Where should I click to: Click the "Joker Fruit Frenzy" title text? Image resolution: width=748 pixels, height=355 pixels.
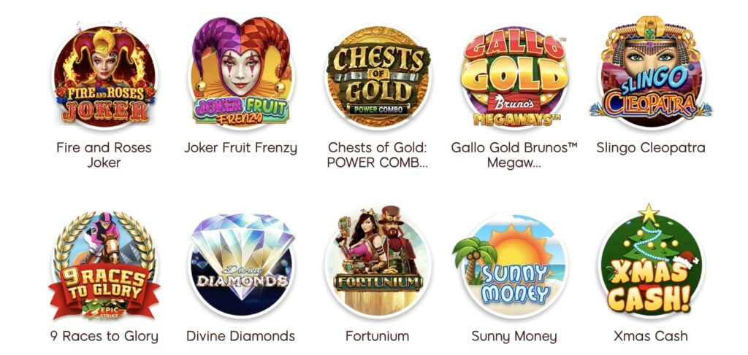pos(241,148)
